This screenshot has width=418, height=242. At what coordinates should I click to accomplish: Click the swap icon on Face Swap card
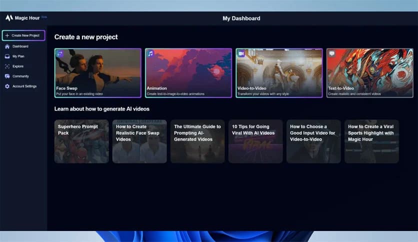[59, 53]
